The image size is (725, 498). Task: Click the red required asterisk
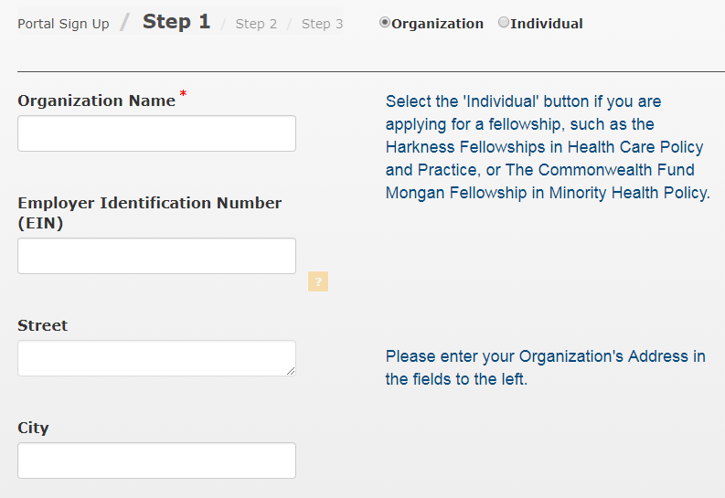coord(183,94)
